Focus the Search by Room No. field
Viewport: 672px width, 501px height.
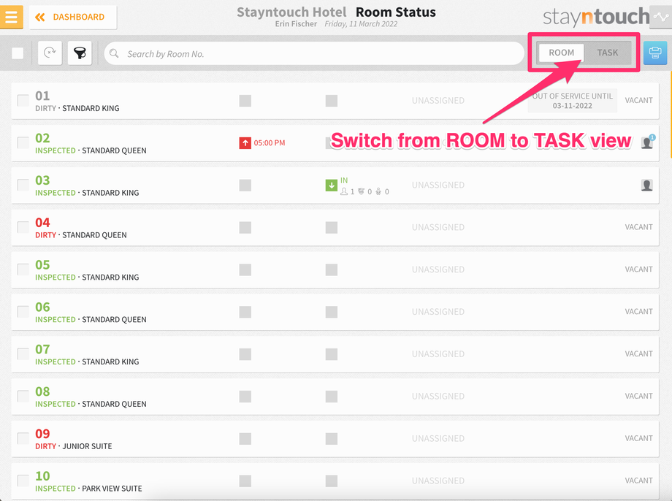(314, 53)
